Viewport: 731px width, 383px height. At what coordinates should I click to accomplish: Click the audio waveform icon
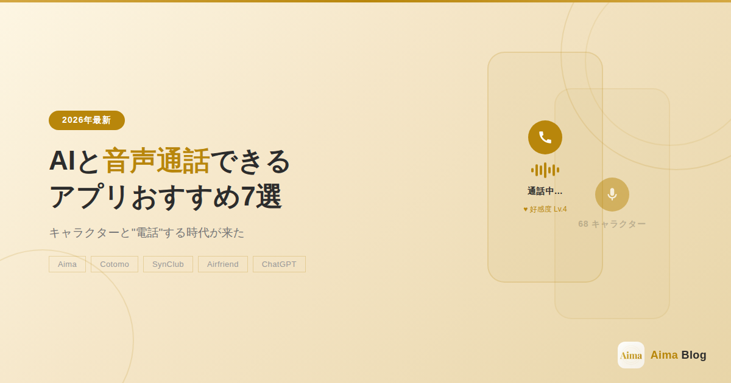pyautogui.click(x=545, y=170)
